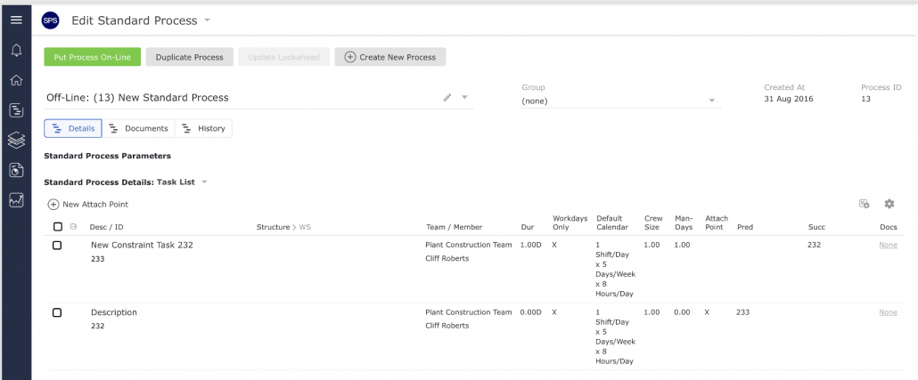
Task: Click the Update Lookahead button
Action: coord(284,57)
